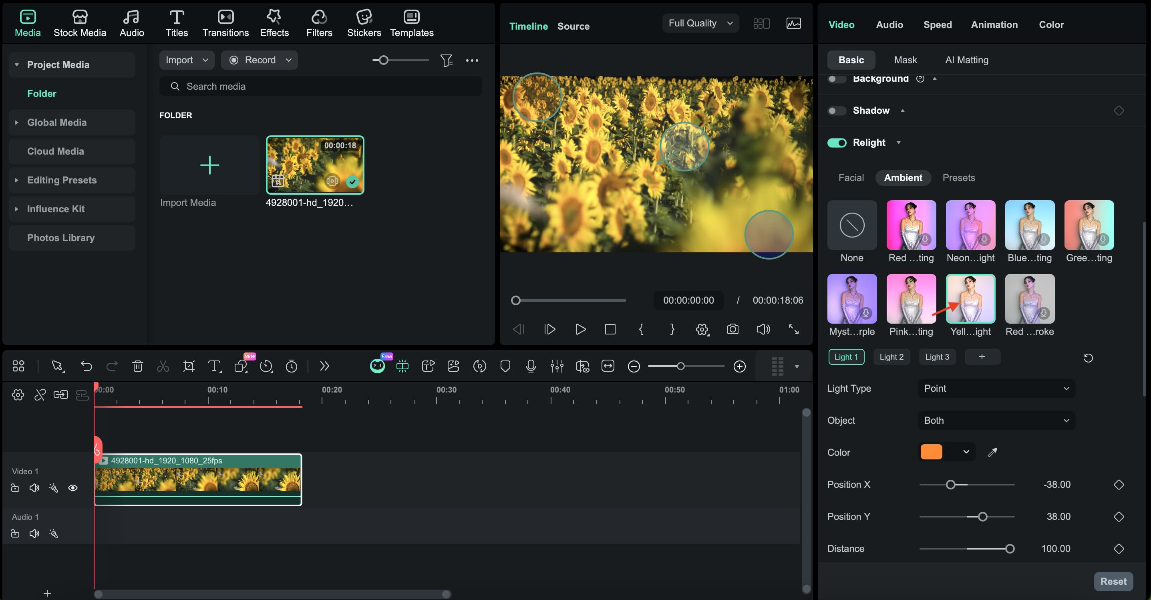Click the orange Color swatch
Viewport: 1151px width, 600px height.
tap(931, 452)
